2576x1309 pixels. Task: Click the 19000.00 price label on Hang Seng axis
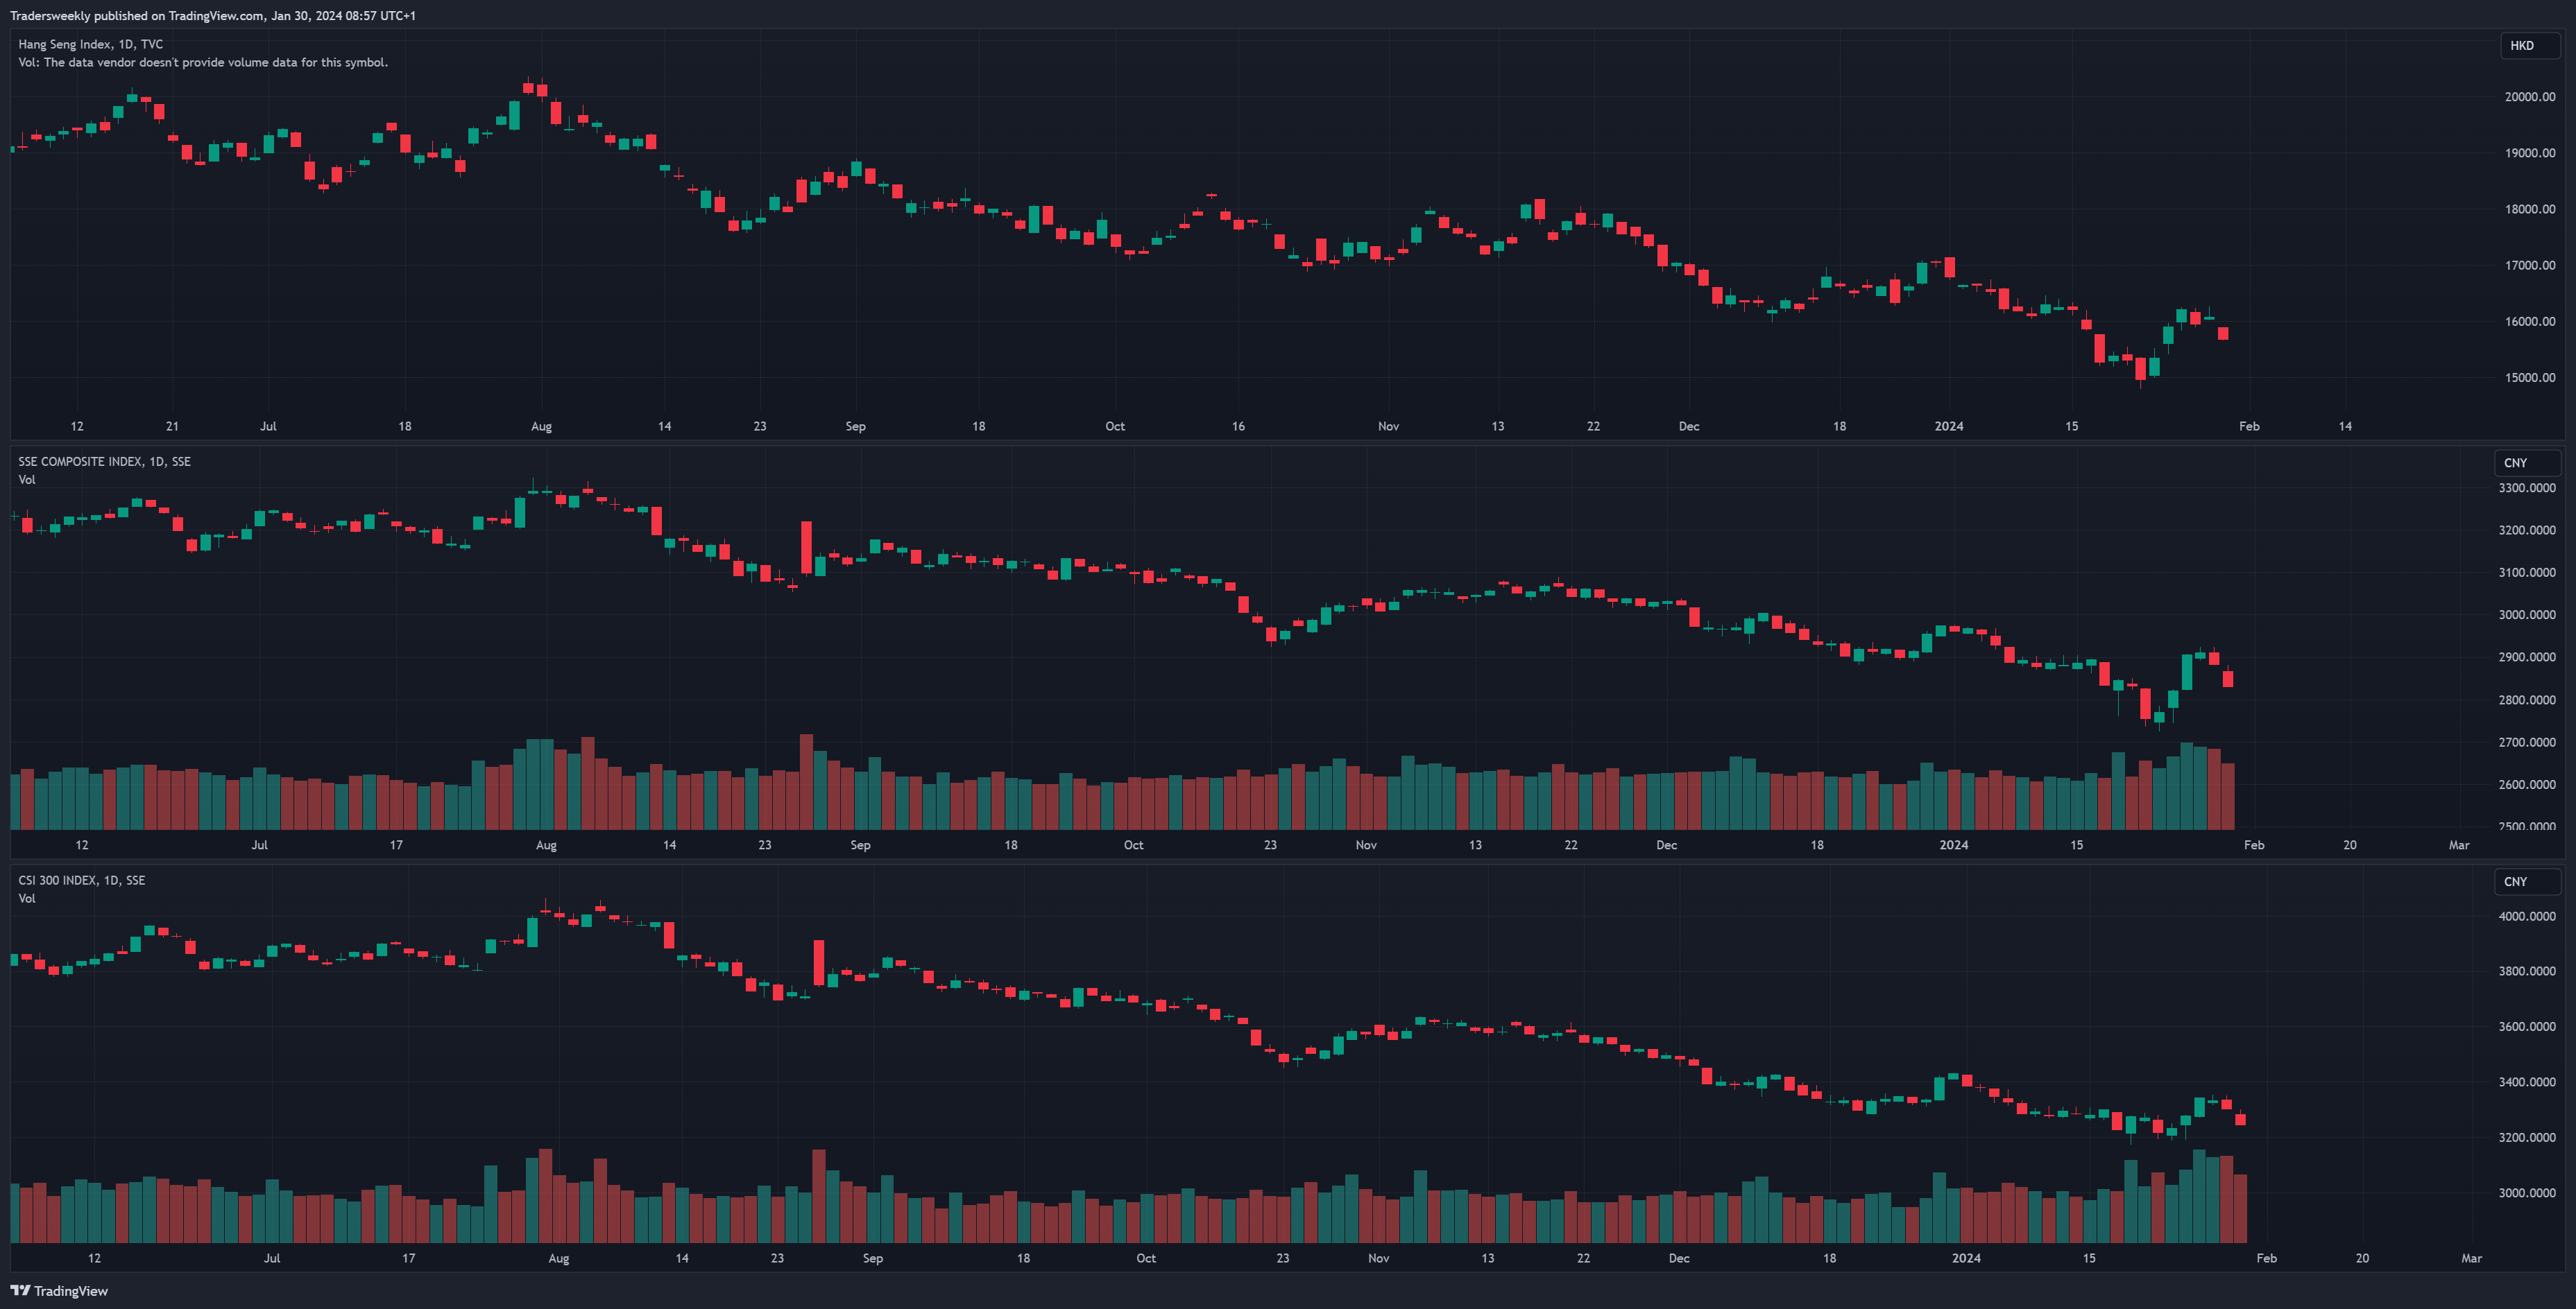(x=2530, y=153)
